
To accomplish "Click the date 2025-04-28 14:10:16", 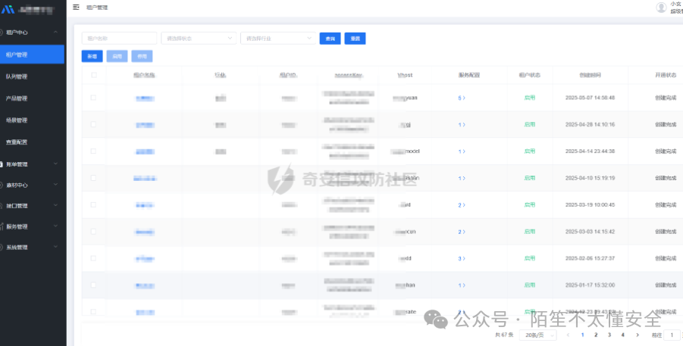I will pos(591,124).
